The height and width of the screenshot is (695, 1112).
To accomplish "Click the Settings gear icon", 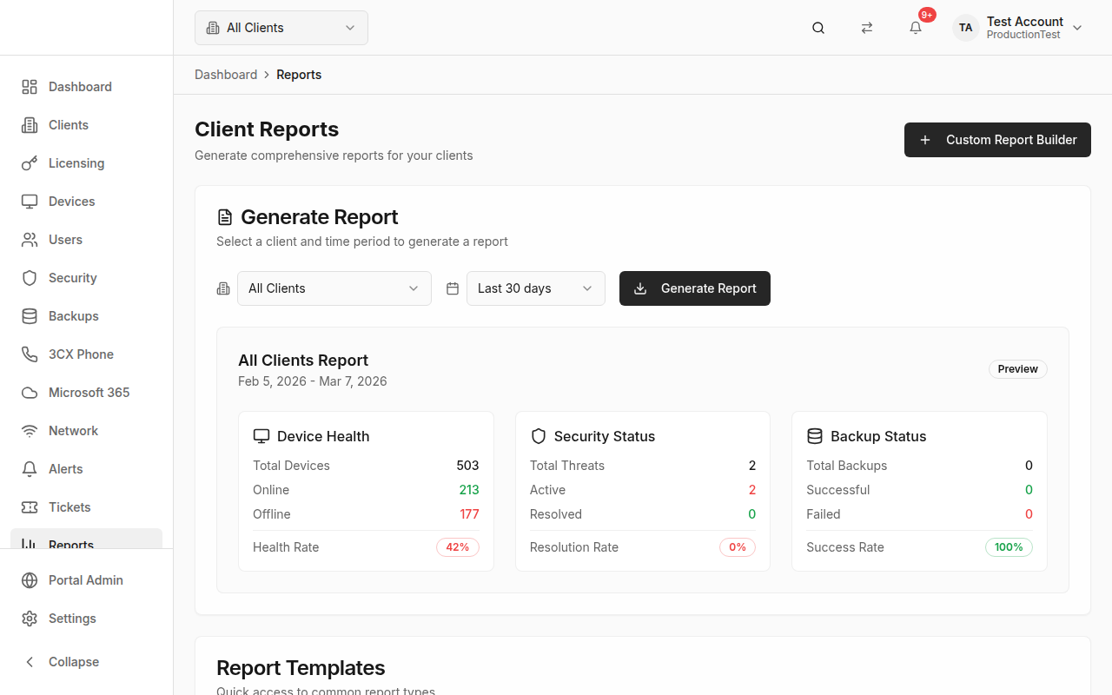I will click(30, 619).
